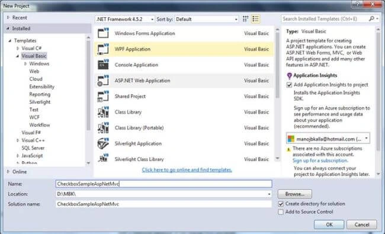The image size is (385, 234).
Task: Click the Windows Forms Application template icon
Action: tap(103, 33)
